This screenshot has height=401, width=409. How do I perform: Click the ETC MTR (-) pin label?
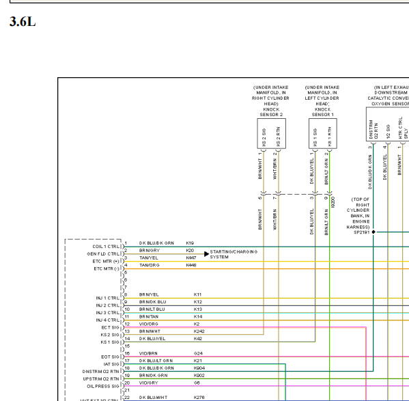point(107,268)
